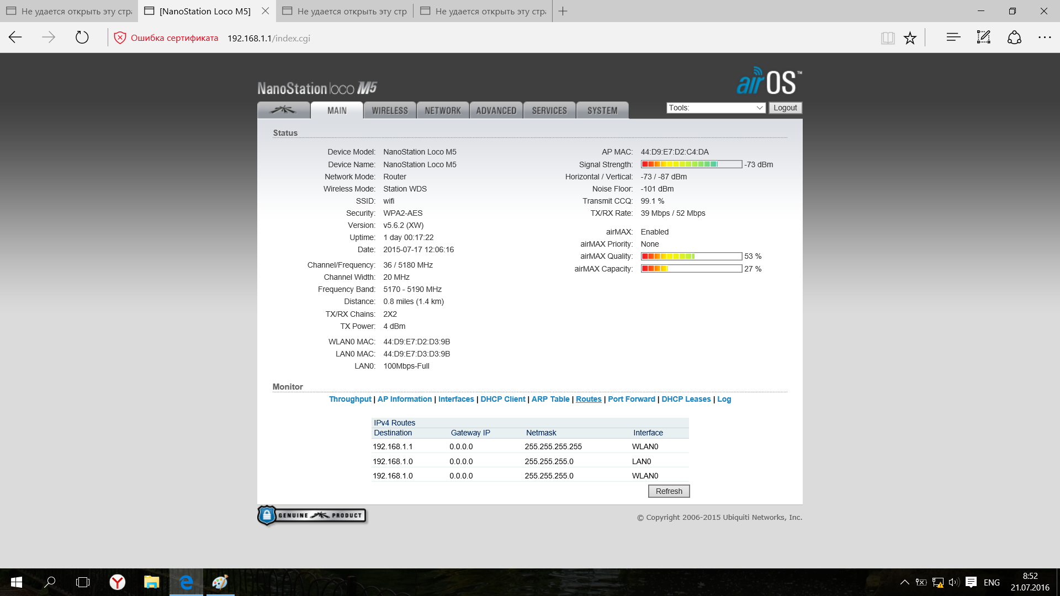Open the Ubiquiti logo tab
This screenshot has width=1060, height=596.
coord(283,110)
